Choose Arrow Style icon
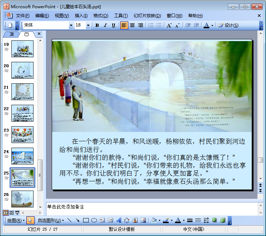 (x=206, y=220)
